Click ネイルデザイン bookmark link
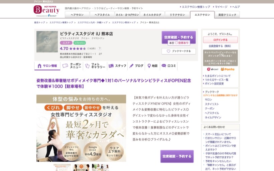Screen dimensions: 274x171 tap(213, 118)
